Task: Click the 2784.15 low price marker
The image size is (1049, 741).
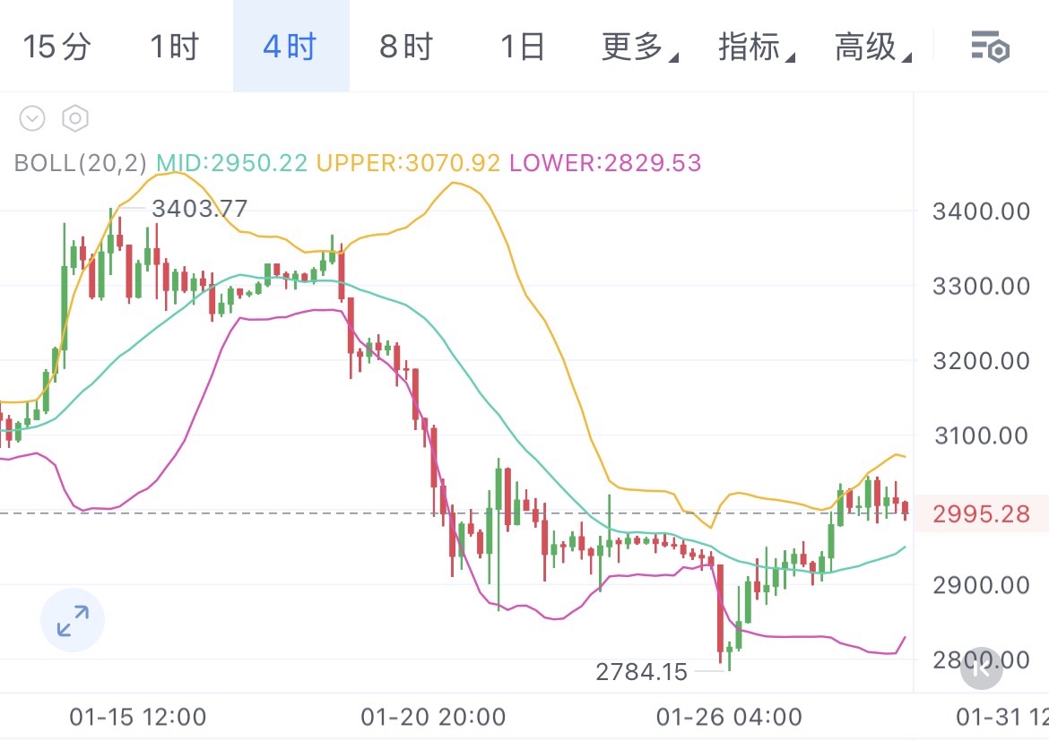Action: pyautogui.click(x=641, y=672)
